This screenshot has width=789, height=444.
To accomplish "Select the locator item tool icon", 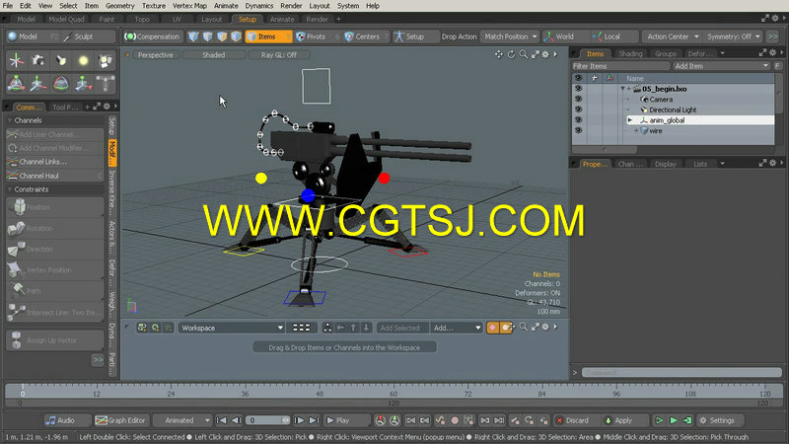I will (16, 61).
